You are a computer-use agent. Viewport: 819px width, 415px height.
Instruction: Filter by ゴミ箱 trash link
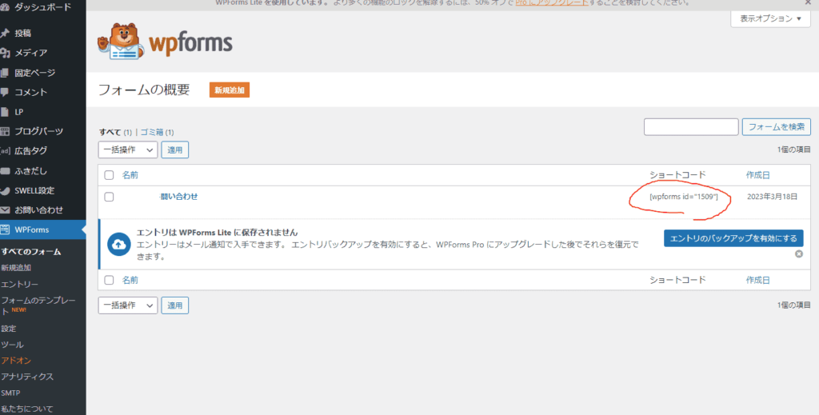click(x=152, y=132)
